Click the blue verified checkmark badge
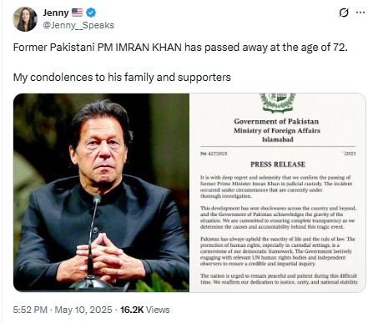Image resolution: width=373 pixels, height=323 pixels. click(x=91, y=13)
